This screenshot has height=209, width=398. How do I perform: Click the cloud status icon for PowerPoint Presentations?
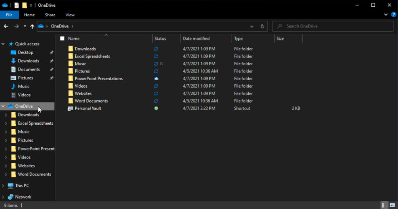coord(156,79)
